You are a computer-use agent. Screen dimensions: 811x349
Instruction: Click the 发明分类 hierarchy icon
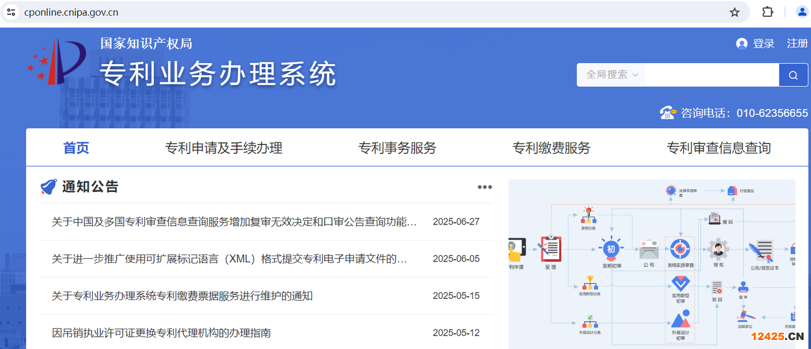(x=589, y=216)
